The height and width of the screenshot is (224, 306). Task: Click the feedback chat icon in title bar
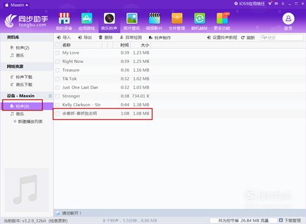(x=276, y=4)
